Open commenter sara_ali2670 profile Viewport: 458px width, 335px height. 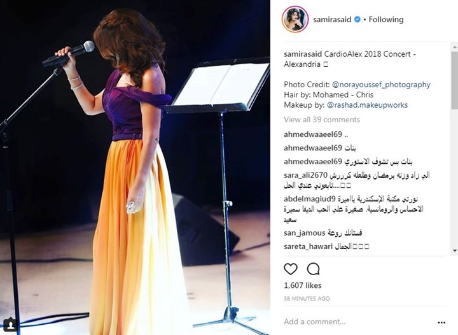305,175
